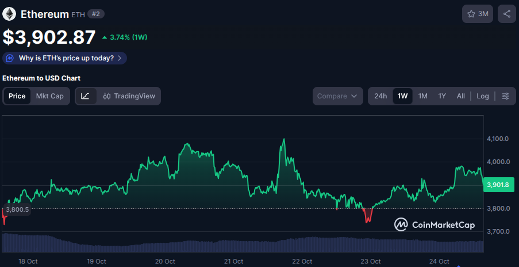The image size is (519, 267).
Task: Select the 1M time range
Action: pyautogui.click(x=422, y=96)
